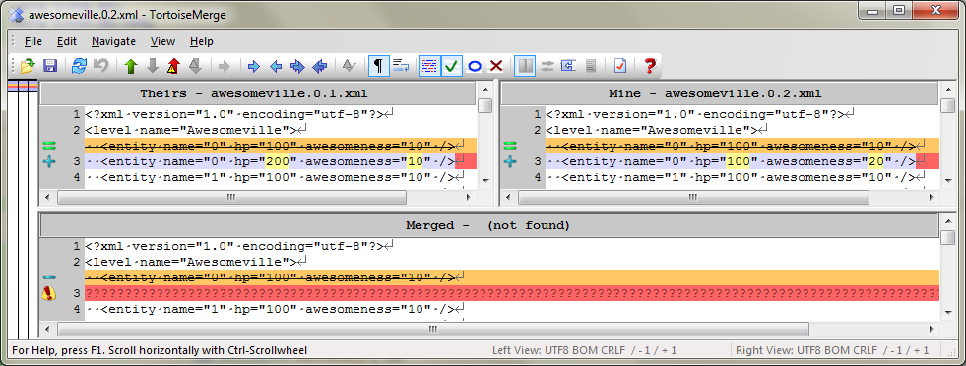The width and height of the screenshot is (966, 366).
Task: Open Settings via the checklist page icon
Action: point(619,66)
